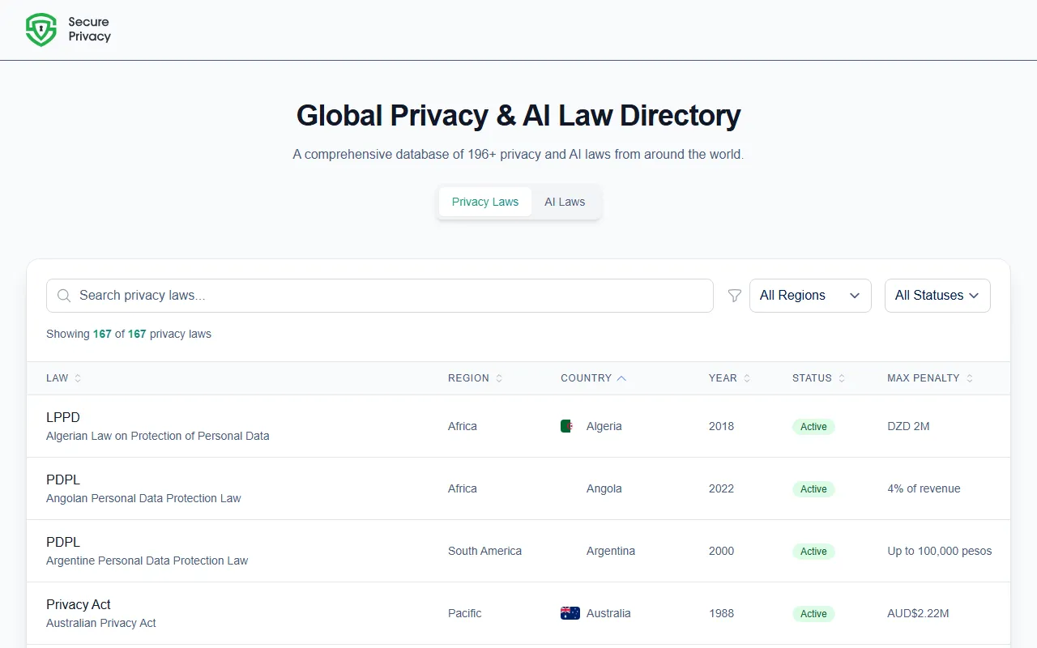Image resolution: width=1037 pixels, height=648 pixels.
Task: Click the Search privacy laws field
Action: [x=389, y=296]
